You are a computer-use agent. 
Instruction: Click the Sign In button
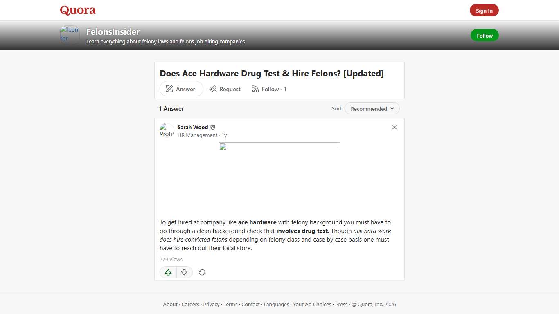tap(484, 10)
